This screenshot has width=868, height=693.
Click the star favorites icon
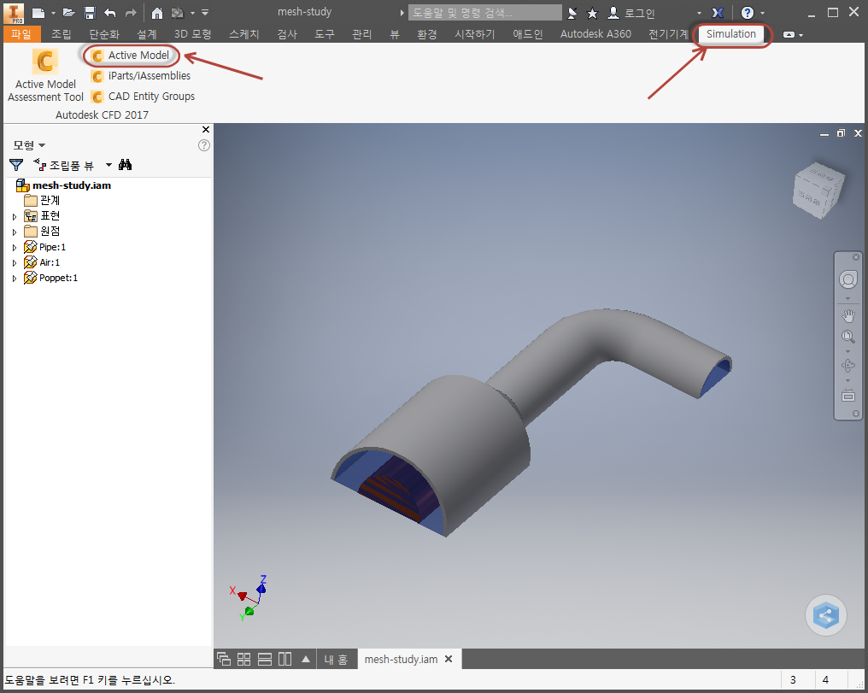pyautogui.click(x=592, y=13)
